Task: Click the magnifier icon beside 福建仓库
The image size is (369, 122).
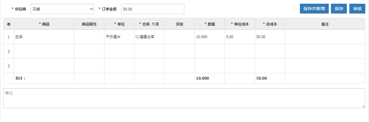Action: tap(137, 37)
